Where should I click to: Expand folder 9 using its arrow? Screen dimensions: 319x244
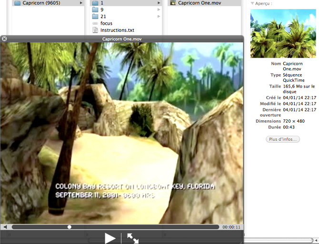(x=159, y=10)
